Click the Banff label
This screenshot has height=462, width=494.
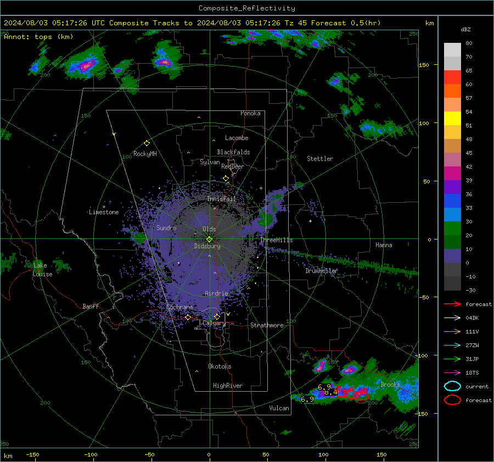click(x=91, y=306)
